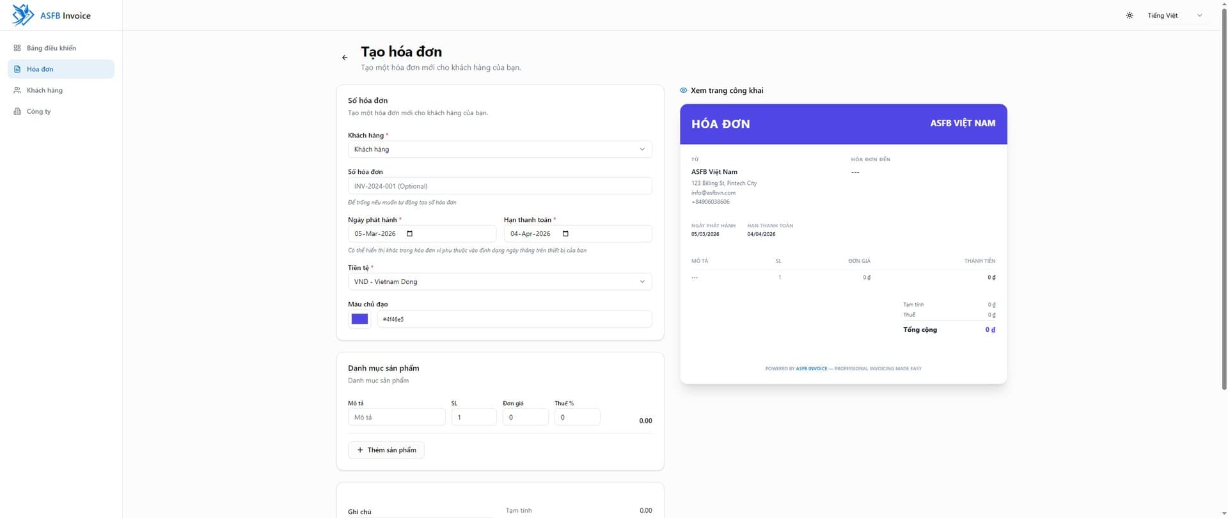
Task: Open Công ty menu item
Action: (38, 111)
